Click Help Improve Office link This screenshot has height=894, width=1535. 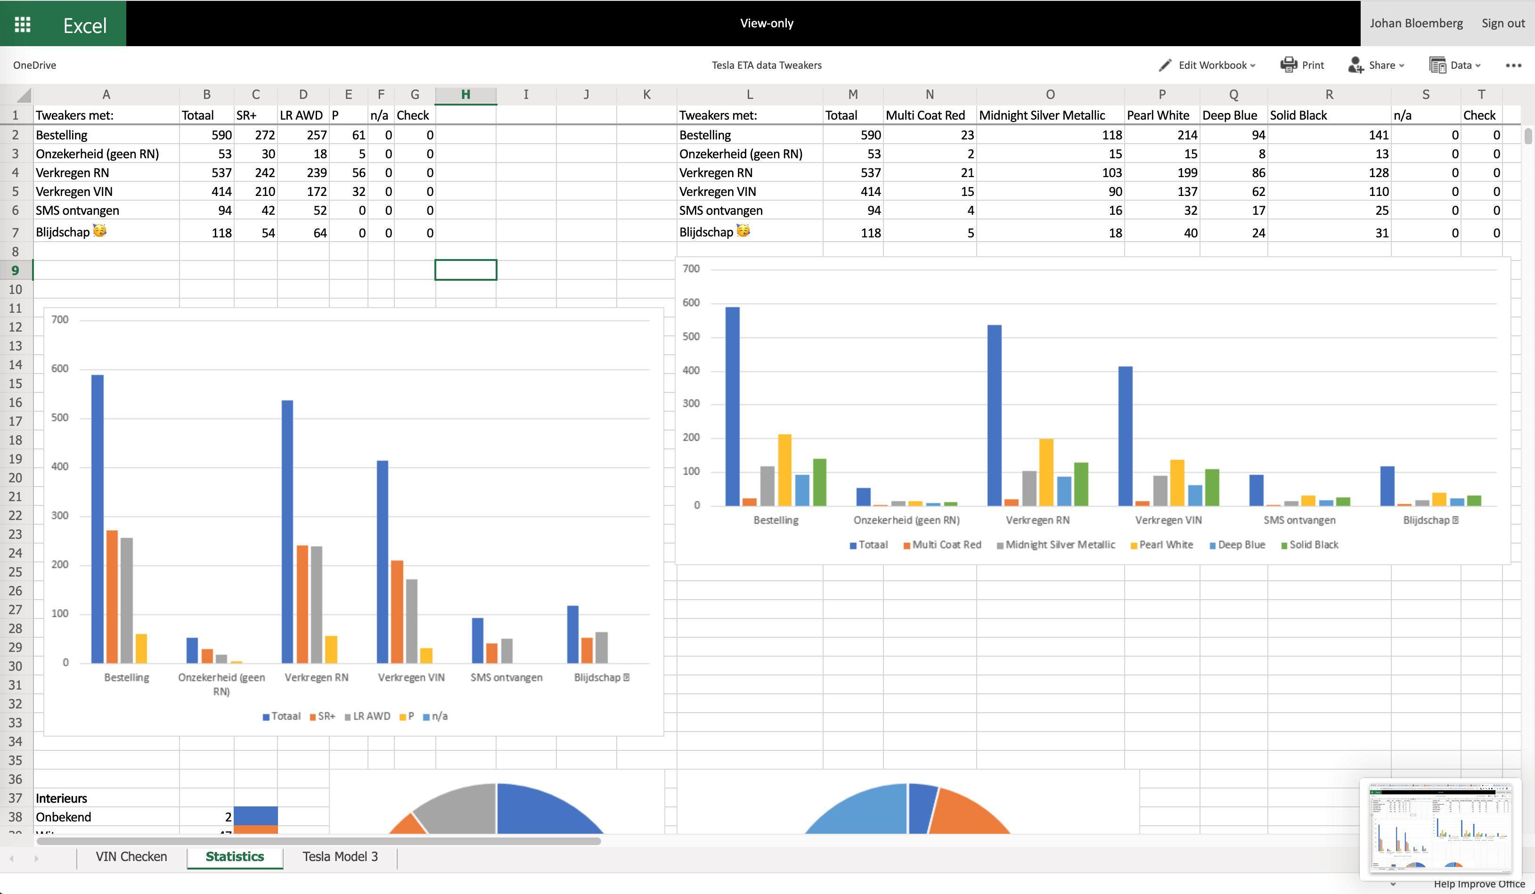coord(1479,884)
